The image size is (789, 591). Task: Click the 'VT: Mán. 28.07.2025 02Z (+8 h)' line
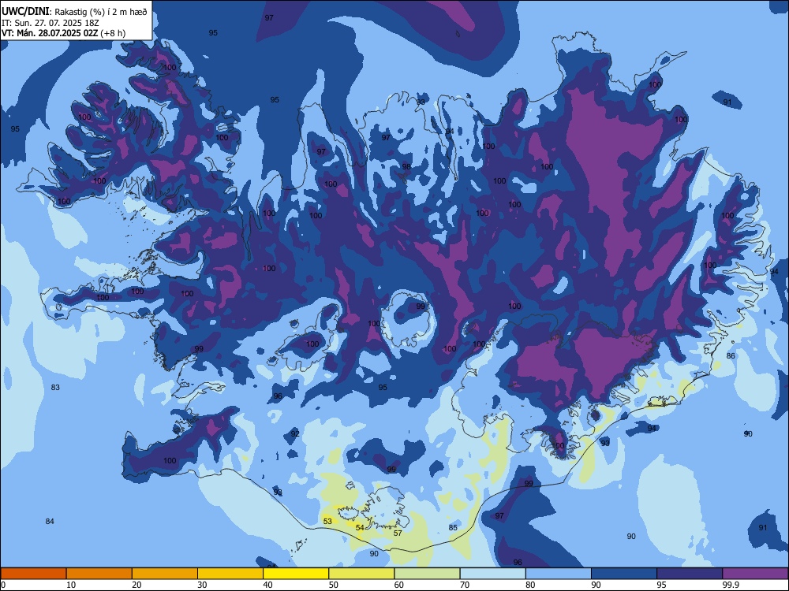[63, 33]
